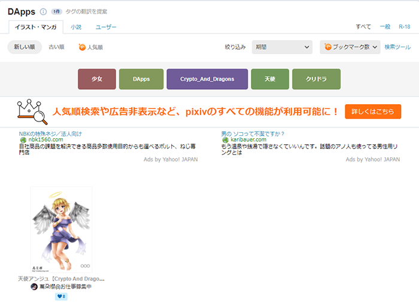Open ad 男の ソコって不潔ですか？
419x304 pixels.
[253, 134]
